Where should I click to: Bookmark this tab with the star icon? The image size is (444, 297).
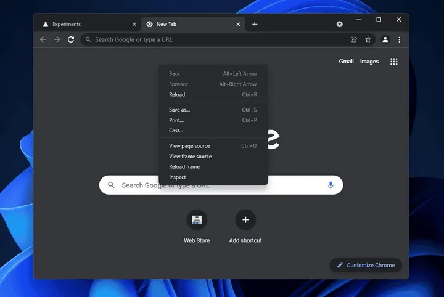[x=368, y=39]
